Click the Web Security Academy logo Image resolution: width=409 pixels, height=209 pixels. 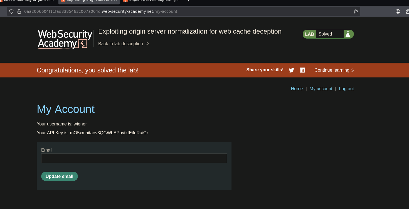coord(65,39)
